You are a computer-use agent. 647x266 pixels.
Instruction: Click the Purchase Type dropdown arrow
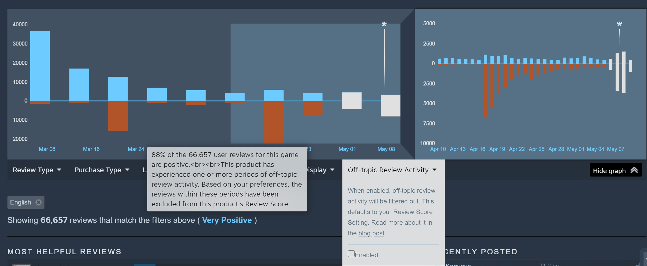pyautogui.click(x=127, y=170)
